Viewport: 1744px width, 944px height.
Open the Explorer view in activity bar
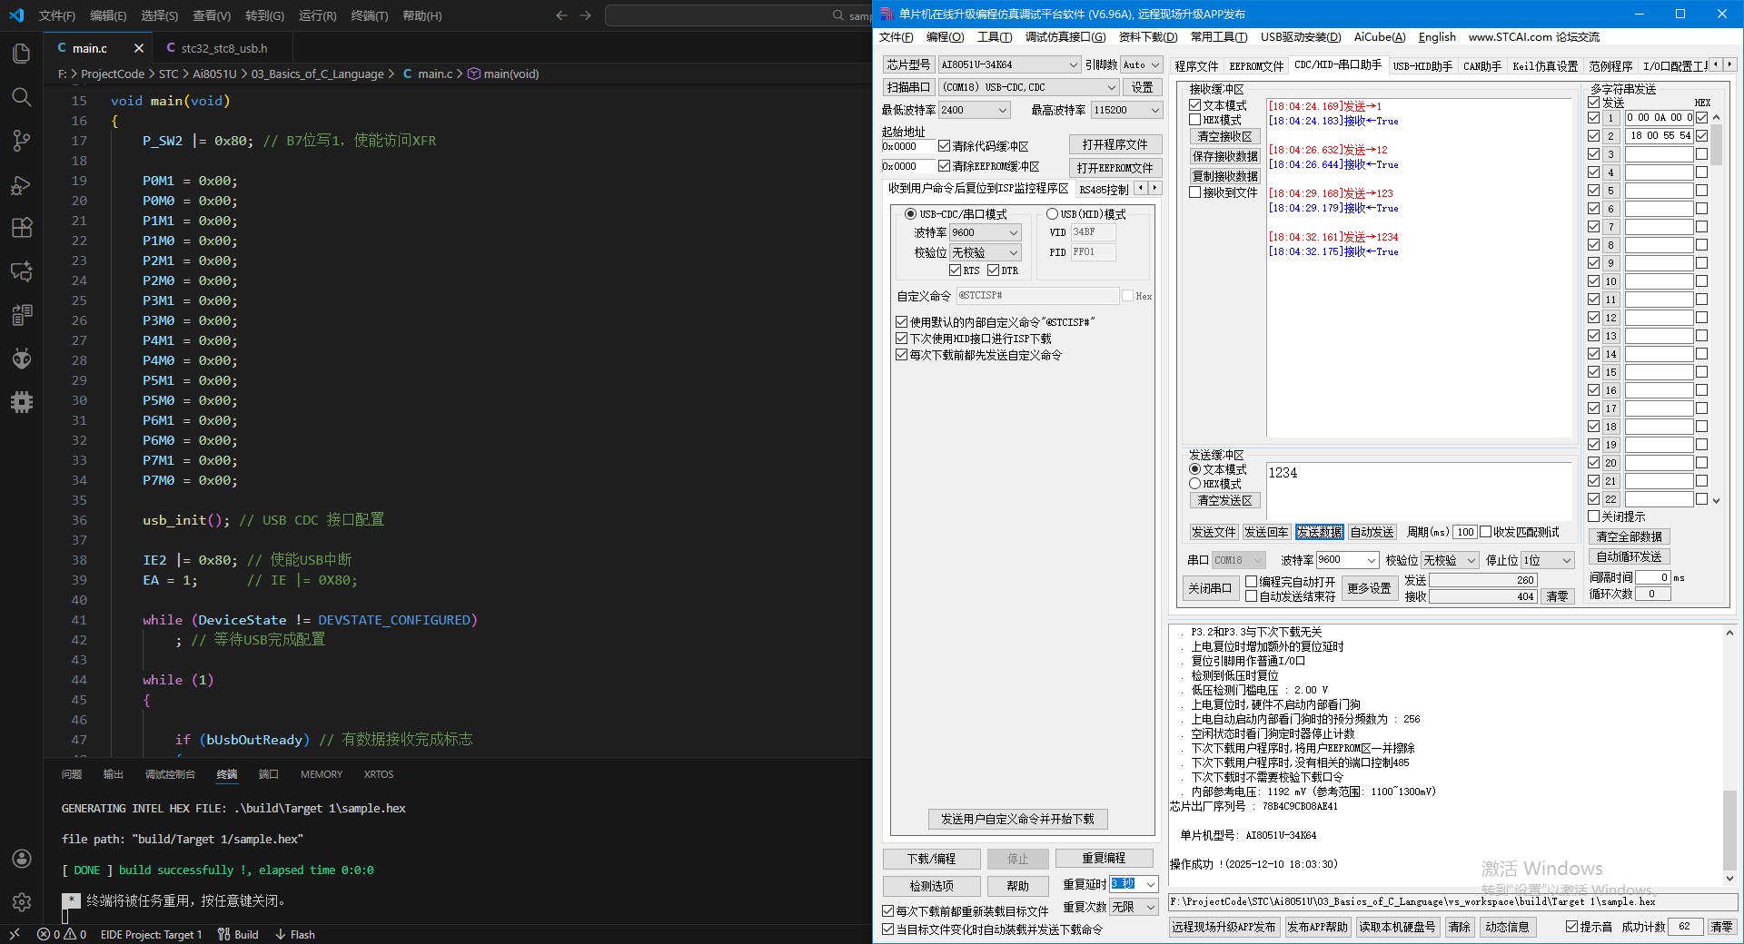click(22, 54)
